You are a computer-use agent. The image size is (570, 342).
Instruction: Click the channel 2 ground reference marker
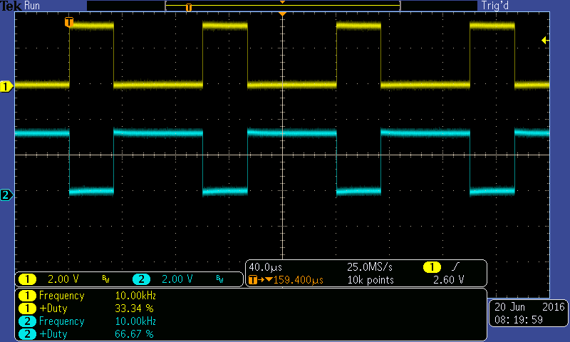6,195
